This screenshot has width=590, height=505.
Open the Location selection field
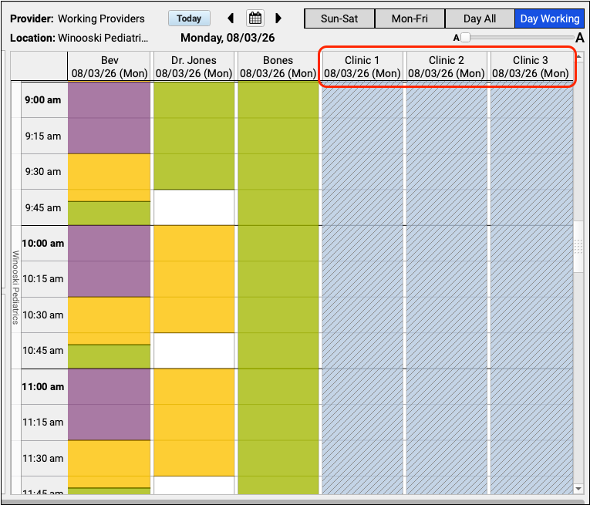pos(103,38)
